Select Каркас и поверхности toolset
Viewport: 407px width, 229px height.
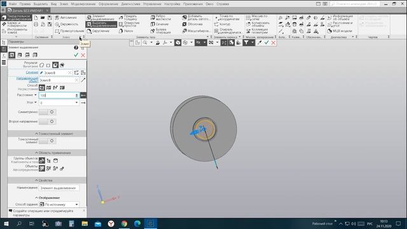[15, 24]
